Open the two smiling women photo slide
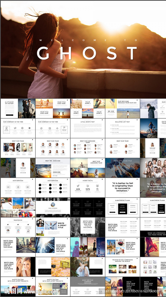This screenshot has height=297, width=166. (x=18, y=267)
